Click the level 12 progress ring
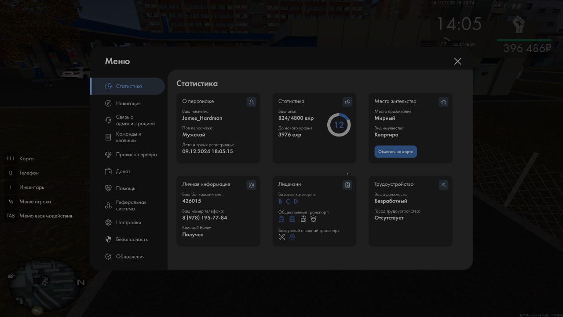Viewport: 563px width, 317px height. click(339, 125)
